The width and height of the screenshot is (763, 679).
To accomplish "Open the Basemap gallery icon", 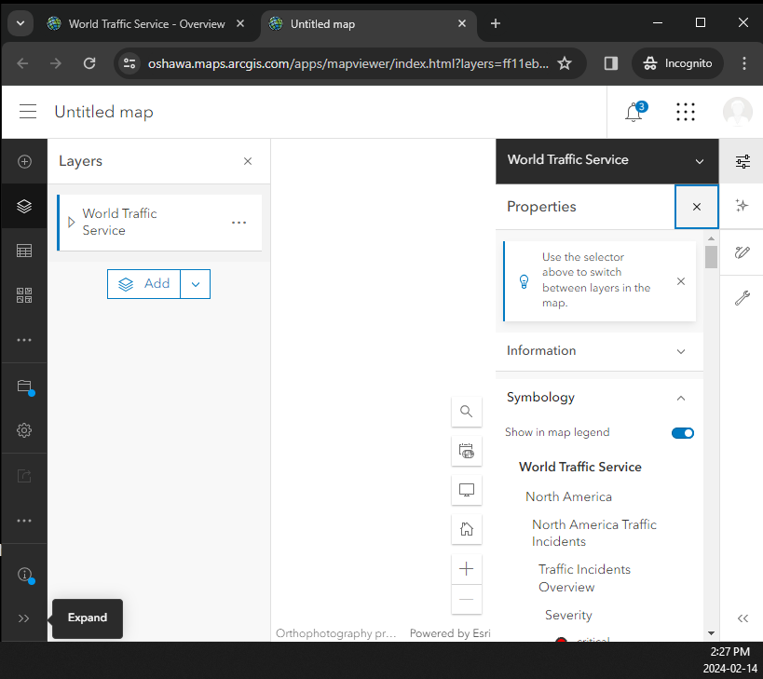I will [24, 295].
